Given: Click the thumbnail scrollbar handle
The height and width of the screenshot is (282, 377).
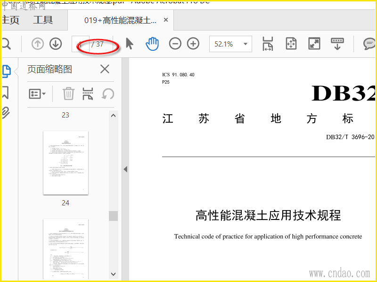Looking at the screenshot, I should click(113, 216).
